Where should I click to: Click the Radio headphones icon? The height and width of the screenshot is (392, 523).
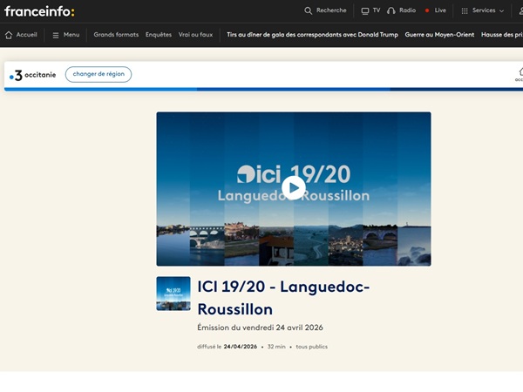[x=391, y=10]
